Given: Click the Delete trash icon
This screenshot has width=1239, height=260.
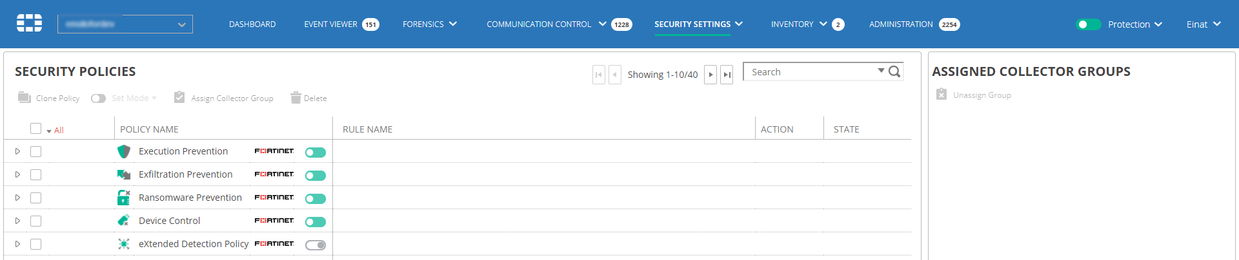Looking at the screenshot, I should [x=296, y=98].
